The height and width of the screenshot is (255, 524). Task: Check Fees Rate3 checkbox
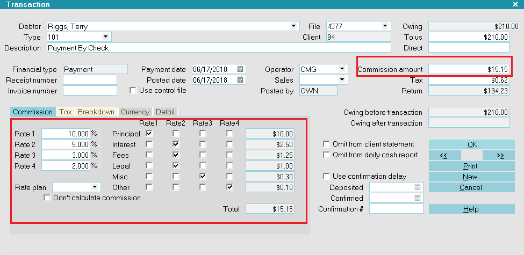pyautogui.click(x=203, y=155)
